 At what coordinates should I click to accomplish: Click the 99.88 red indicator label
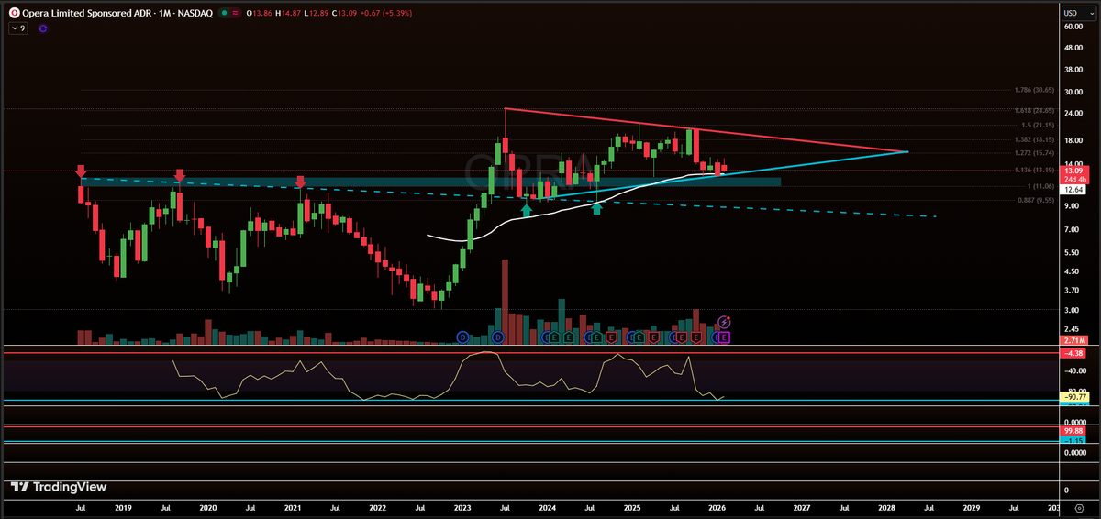point(1073,431)
